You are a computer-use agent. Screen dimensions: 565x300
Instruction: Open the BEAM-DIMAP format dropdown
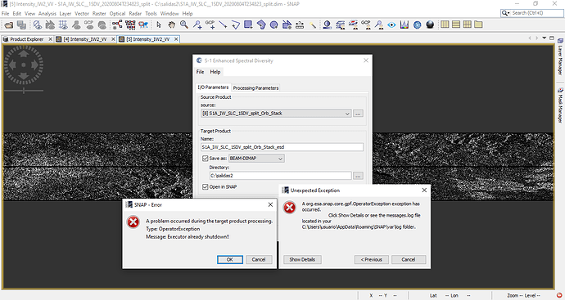click(281, 159)
